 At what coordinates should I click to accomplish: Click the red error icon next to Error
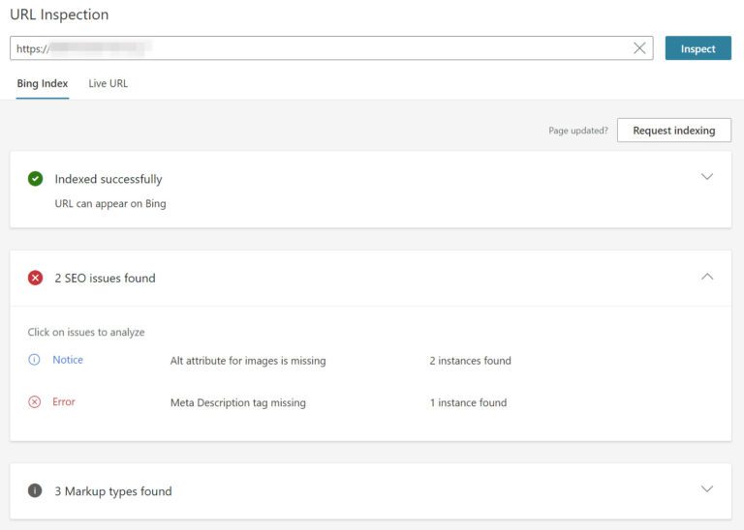pyautogui.click(x=35, y=402)
